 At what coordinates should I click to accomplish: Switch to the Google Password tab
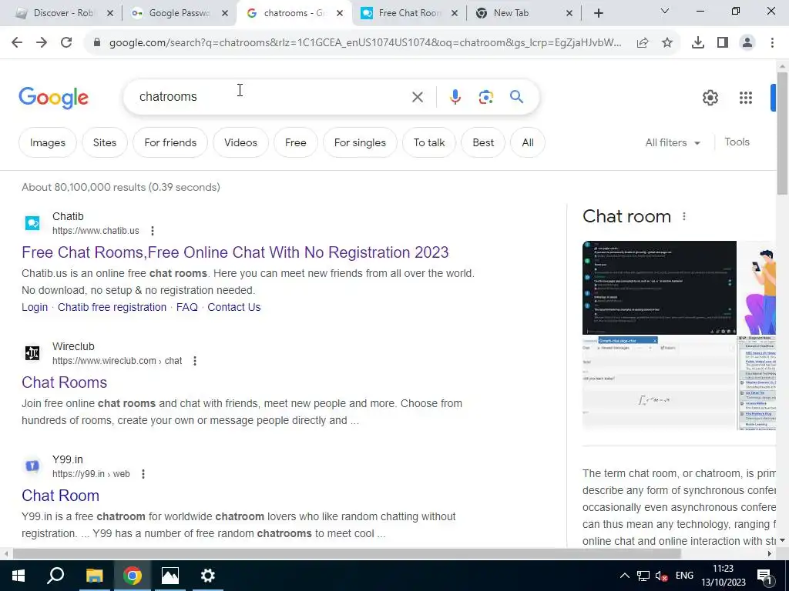click(x=176, y=14)
